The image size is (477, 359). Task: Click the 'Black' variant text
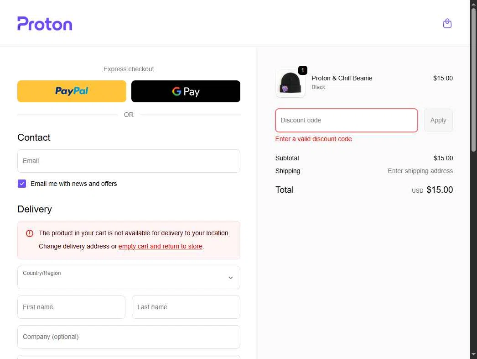tap(318, 87)
